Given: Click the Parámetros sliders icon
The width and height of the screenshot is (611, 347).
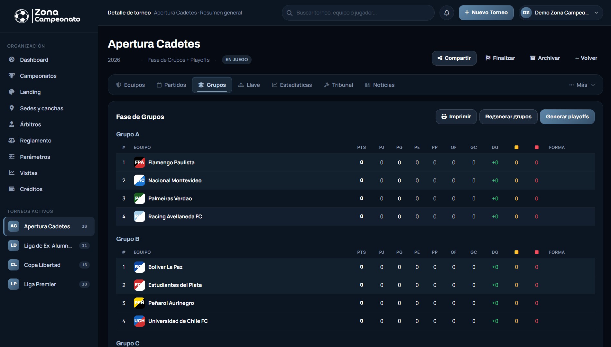Looking at the screenshot, I should click(x=12, y=157).
